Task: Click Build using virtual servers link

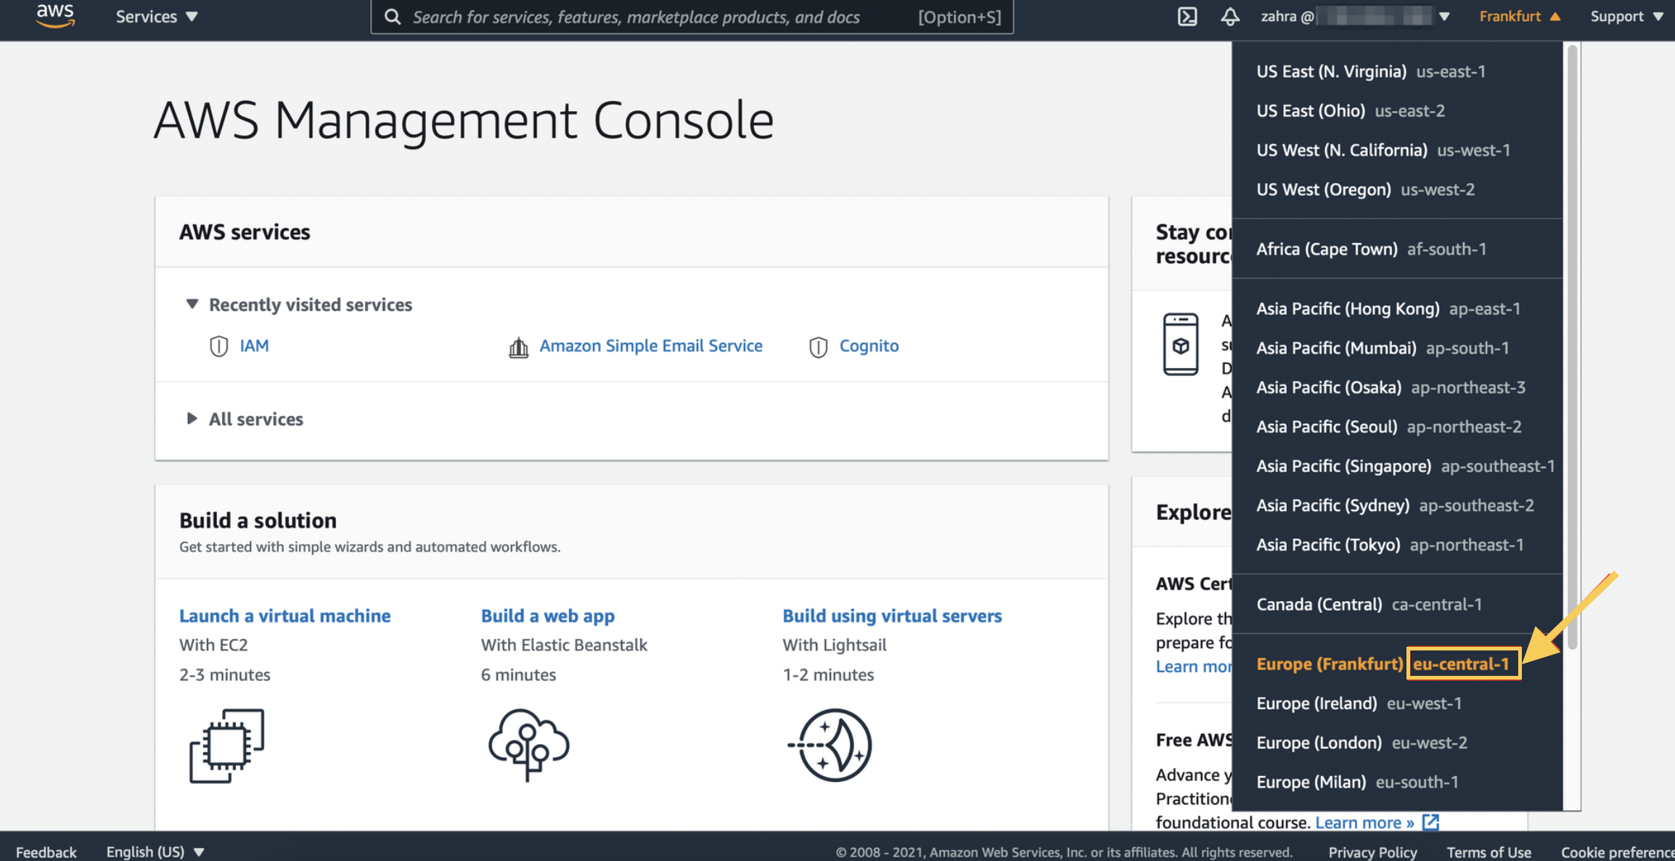Action: [x=892, y=615]
